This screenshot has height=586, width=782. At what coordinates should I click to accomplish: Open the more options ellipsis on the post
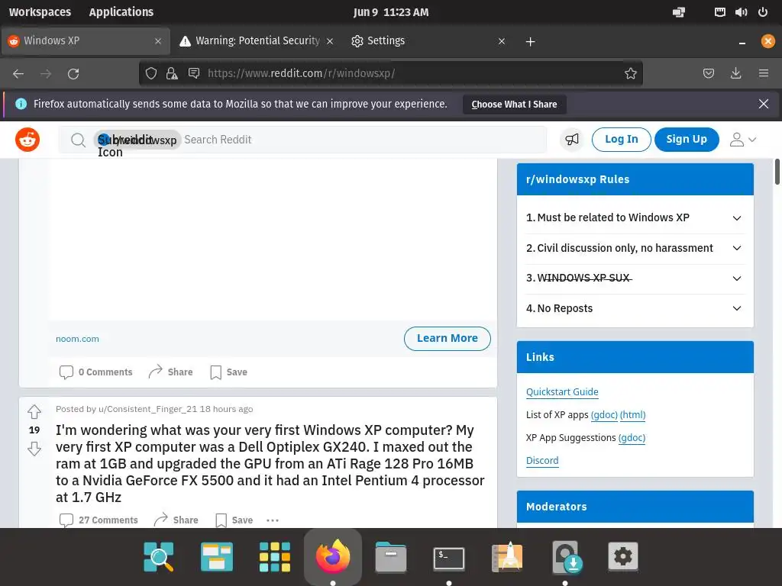tap(273, 520)
